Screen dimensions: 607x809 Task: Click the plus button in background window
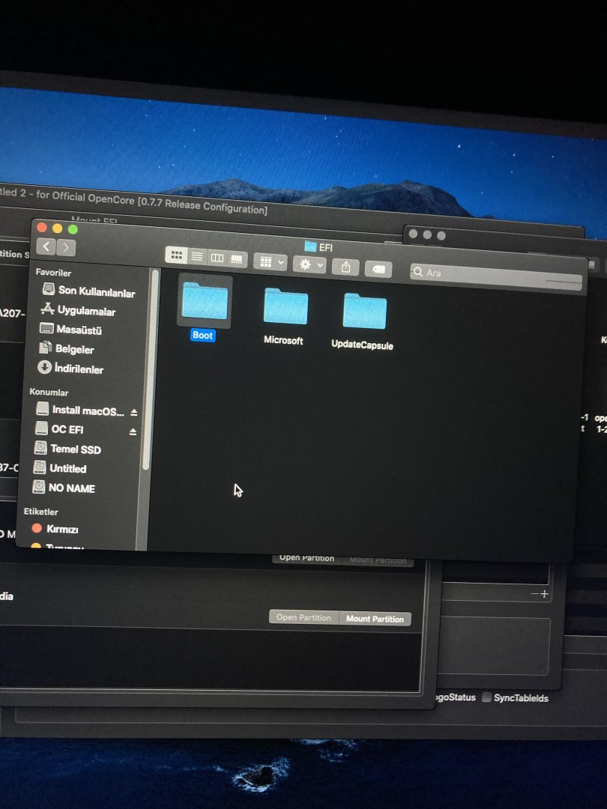pyautogui.click(x=544, y=594)
